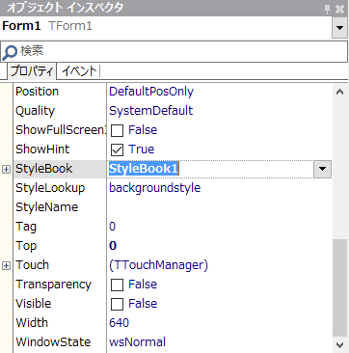
Task: Click the property search input field
Action: (x=174, y=51)
